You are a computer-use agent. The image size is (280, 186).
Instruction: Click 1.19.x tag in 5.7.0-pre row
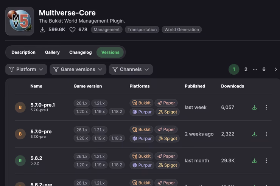point(100,138)
